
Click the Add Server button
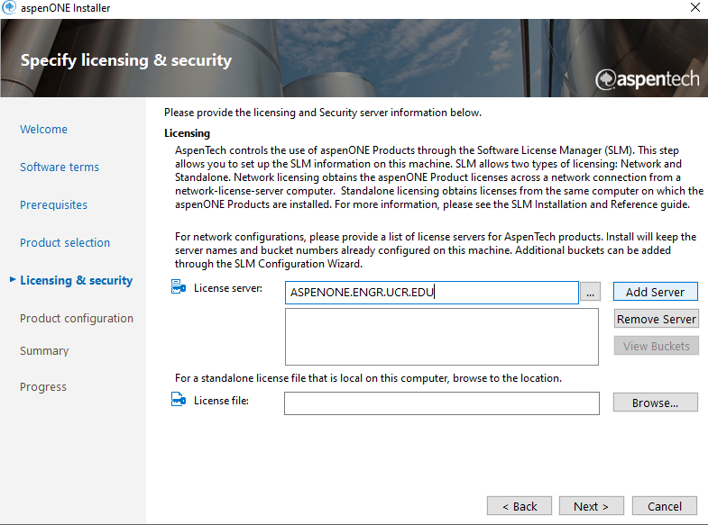tap(655, 292)
